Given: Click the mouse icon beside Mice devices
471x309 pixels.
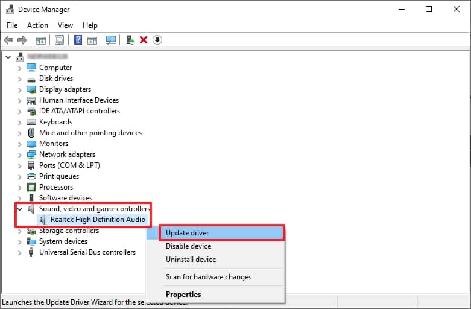Looking at the screenshot, I should tap(31, 133).
